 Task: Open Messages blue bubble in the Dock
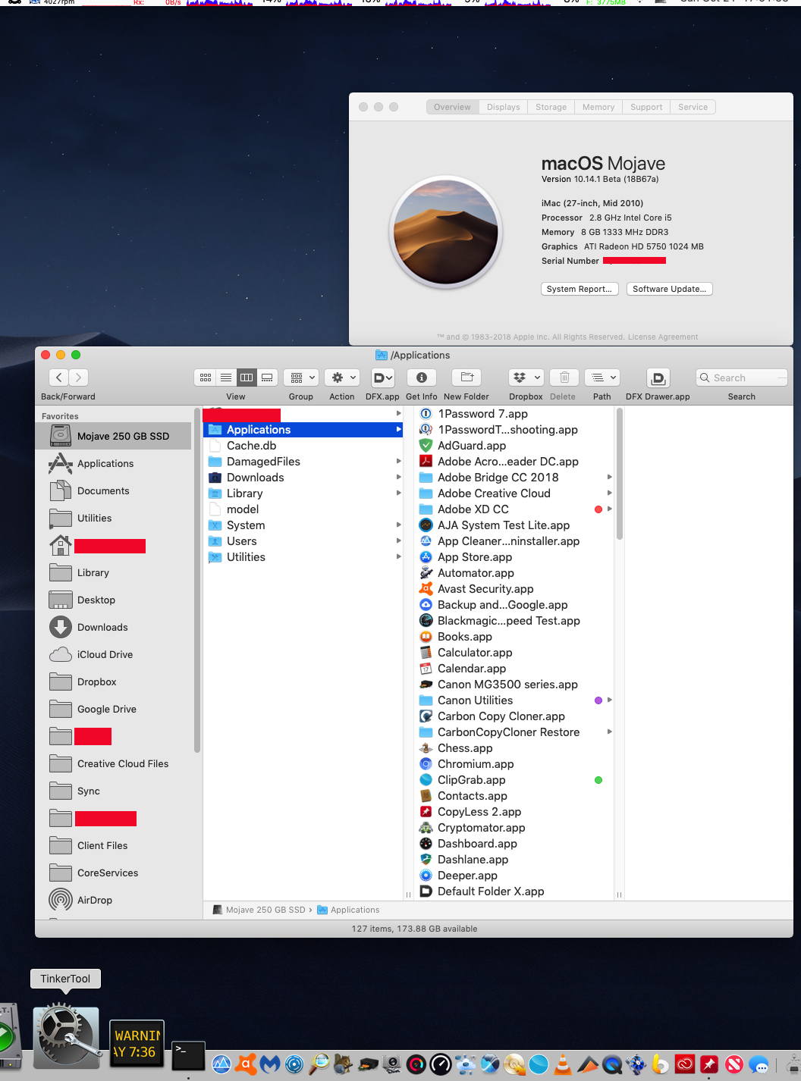(759, 1064)
